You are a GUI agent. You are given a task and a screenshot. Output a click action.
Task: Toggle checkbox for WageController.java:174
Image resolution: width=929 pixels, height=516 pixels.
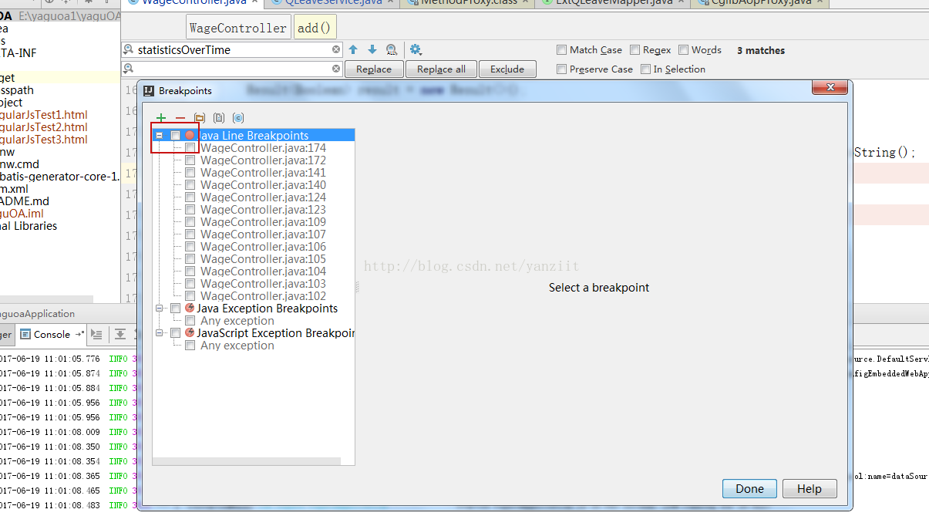[x=190, y=147]
